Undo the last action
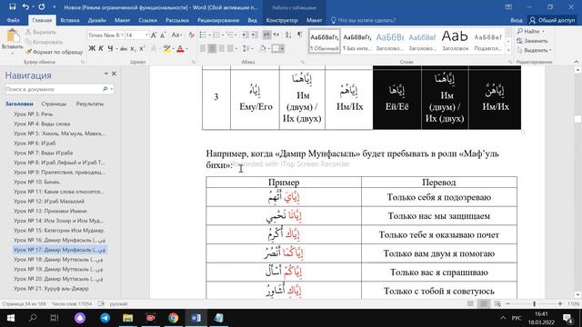The width and height of the screenshot is (582, 327). point(25,6)
